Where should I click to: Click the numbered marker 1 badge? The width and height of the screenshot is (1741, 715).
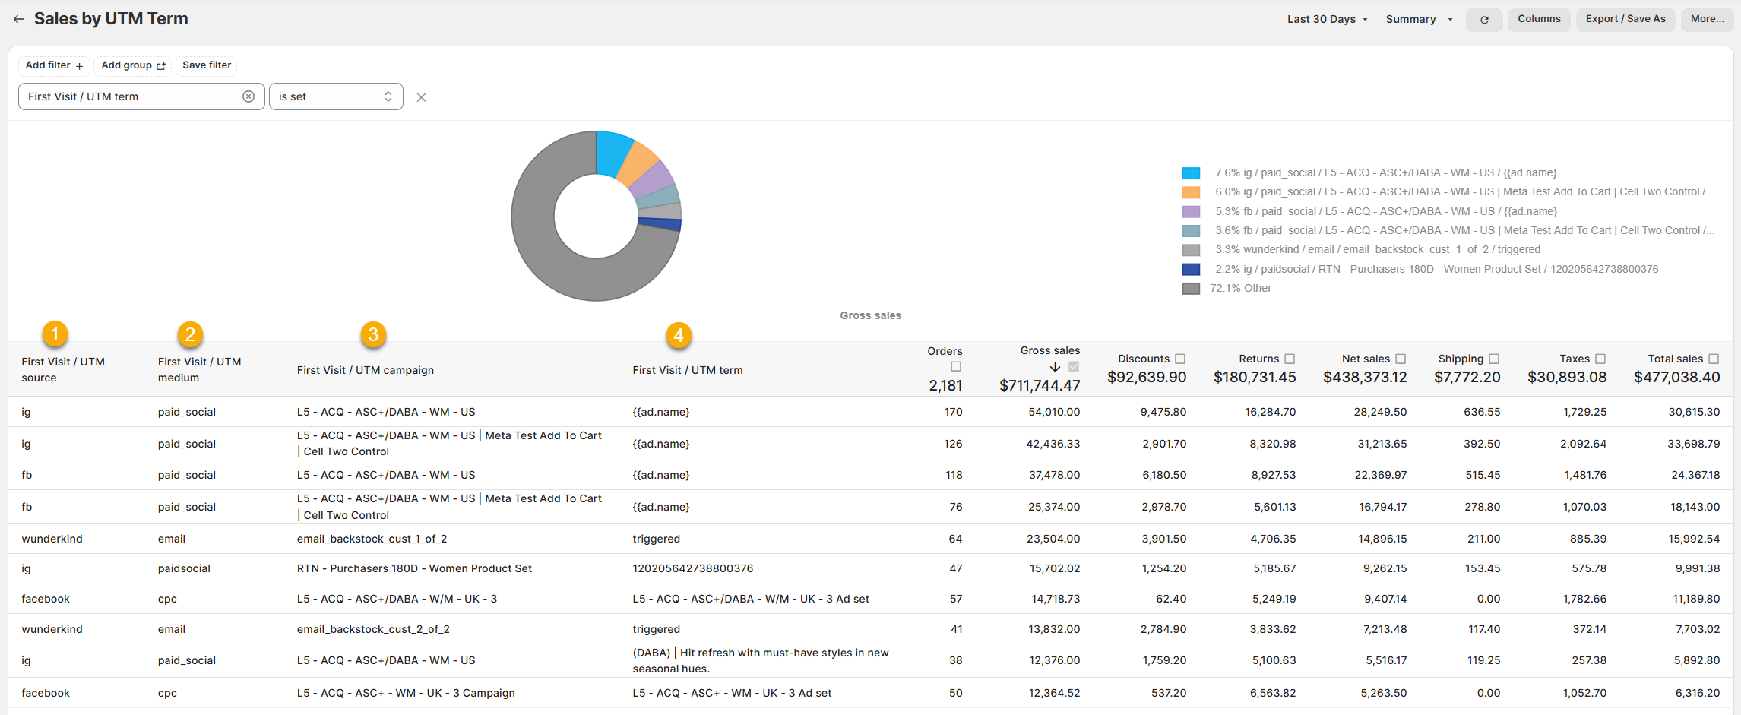click(55, 334)
